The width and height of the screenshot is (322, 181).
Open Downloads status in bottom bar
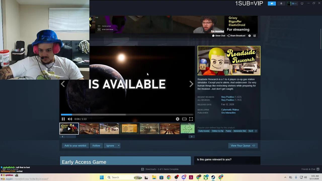[160, 169]
